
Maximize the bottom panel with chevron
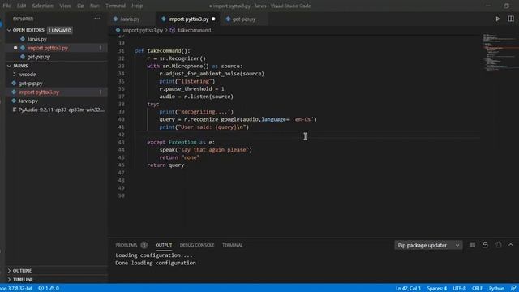point(510,245)
